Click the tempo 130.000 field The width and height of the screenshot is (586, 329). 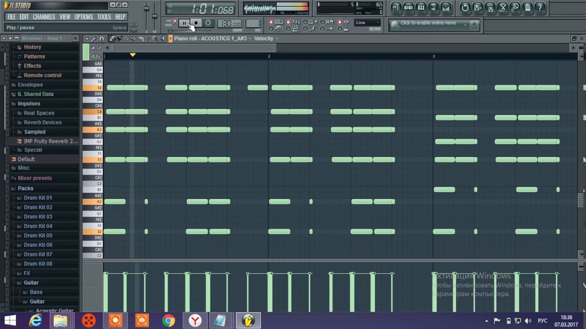pyautogui.click(x=230, y=23)
